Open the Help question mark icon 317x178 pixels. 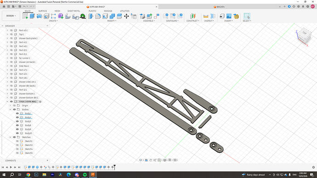coord(308,7)
